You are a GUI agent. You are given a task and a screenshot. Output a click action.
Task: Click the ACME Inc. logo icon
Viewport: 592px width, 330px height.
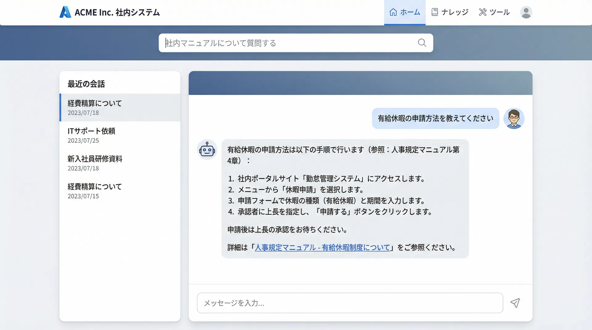pyautogui.click(x=65, y=12)
